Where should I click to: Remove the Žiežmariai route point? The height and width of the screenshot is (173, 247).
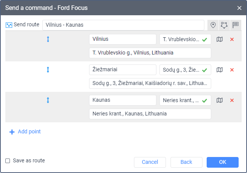click(232, 70)
